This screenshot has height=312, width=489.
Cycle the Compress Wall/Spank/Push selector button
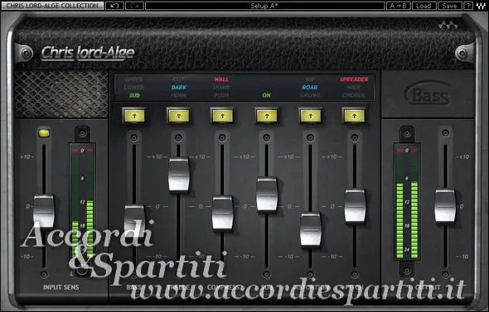(222, 116)
